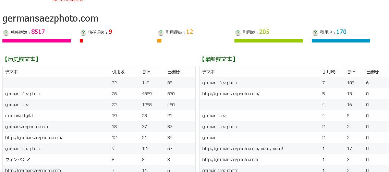The height and width of the screenshot is (172, 389).
Task: Click 'memoria digital' anchor text row
Action: tap(99, 116)
